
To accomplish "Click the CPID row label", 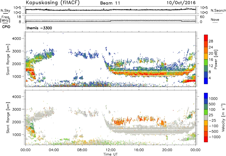I will (x=6, y=27).
